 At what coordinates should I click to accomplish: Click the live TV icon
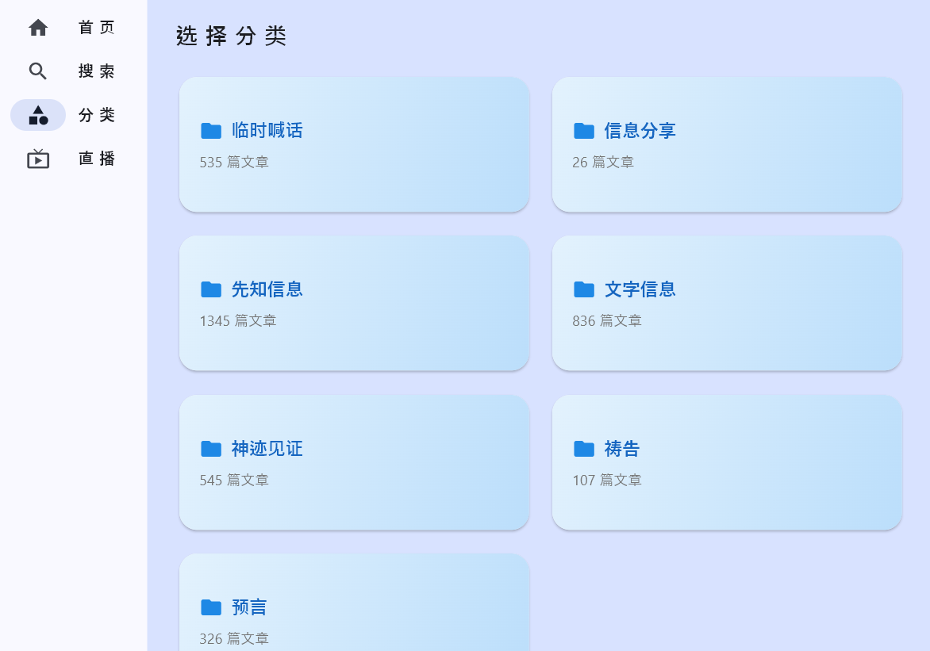point(38,159)
